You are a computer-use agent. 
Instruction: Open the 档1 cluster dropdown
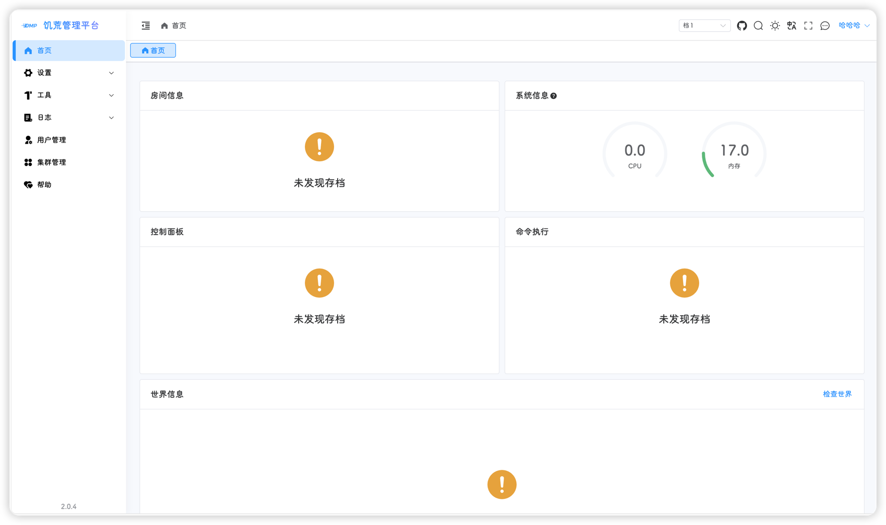(x=704, y=25)
